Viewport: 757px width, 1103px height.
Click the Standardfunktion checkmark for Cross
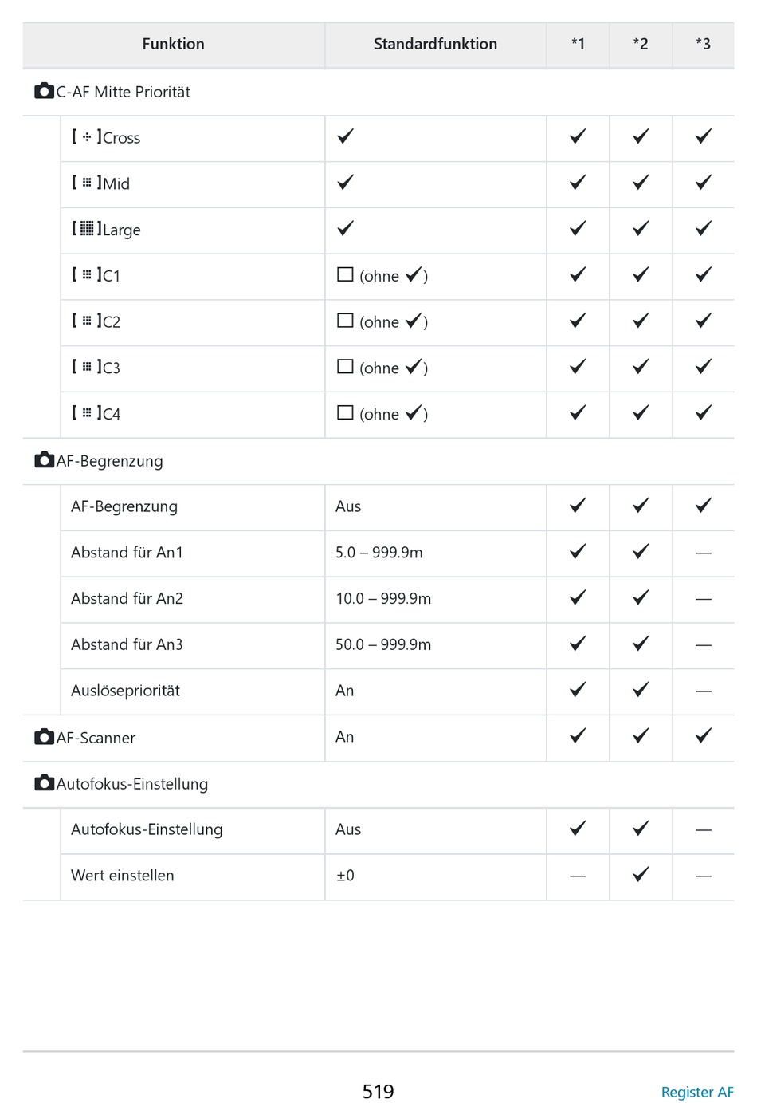(x=345, y=136)
